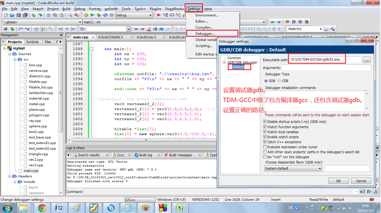Screen dimensions: 381x213
Task: Click OK in Debugger settings
Action: tap(338, 181)
